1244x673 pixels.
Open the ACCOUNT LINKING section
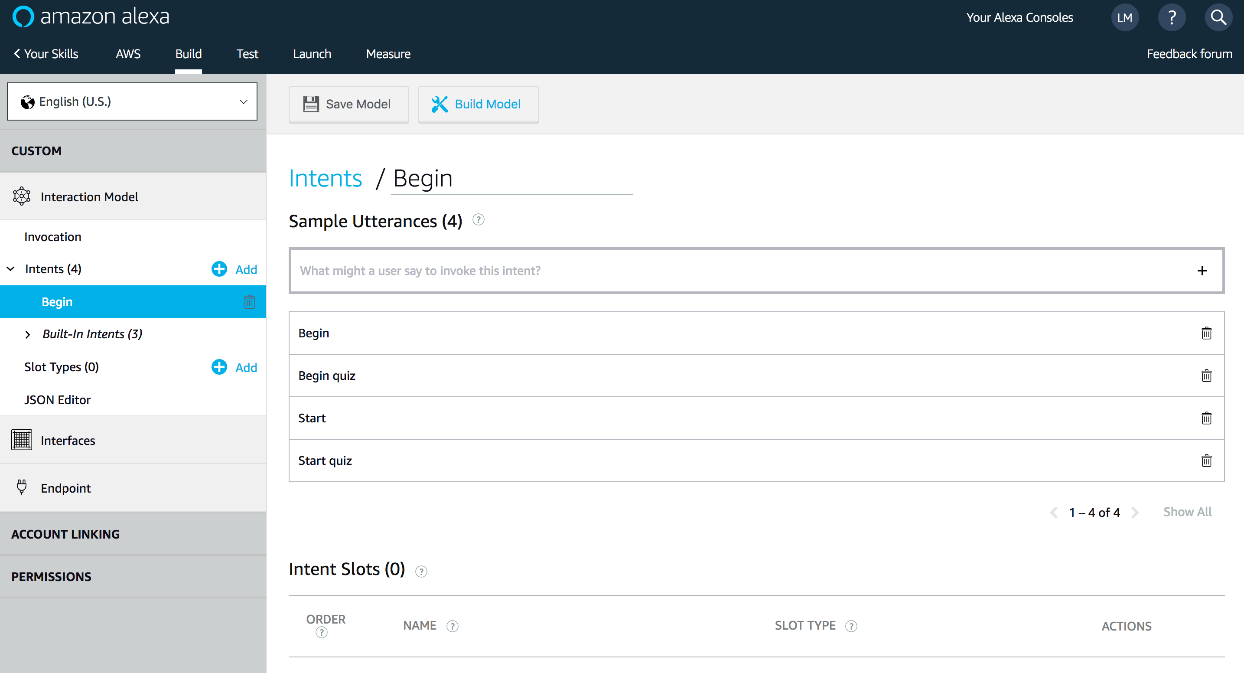(133, 534)
